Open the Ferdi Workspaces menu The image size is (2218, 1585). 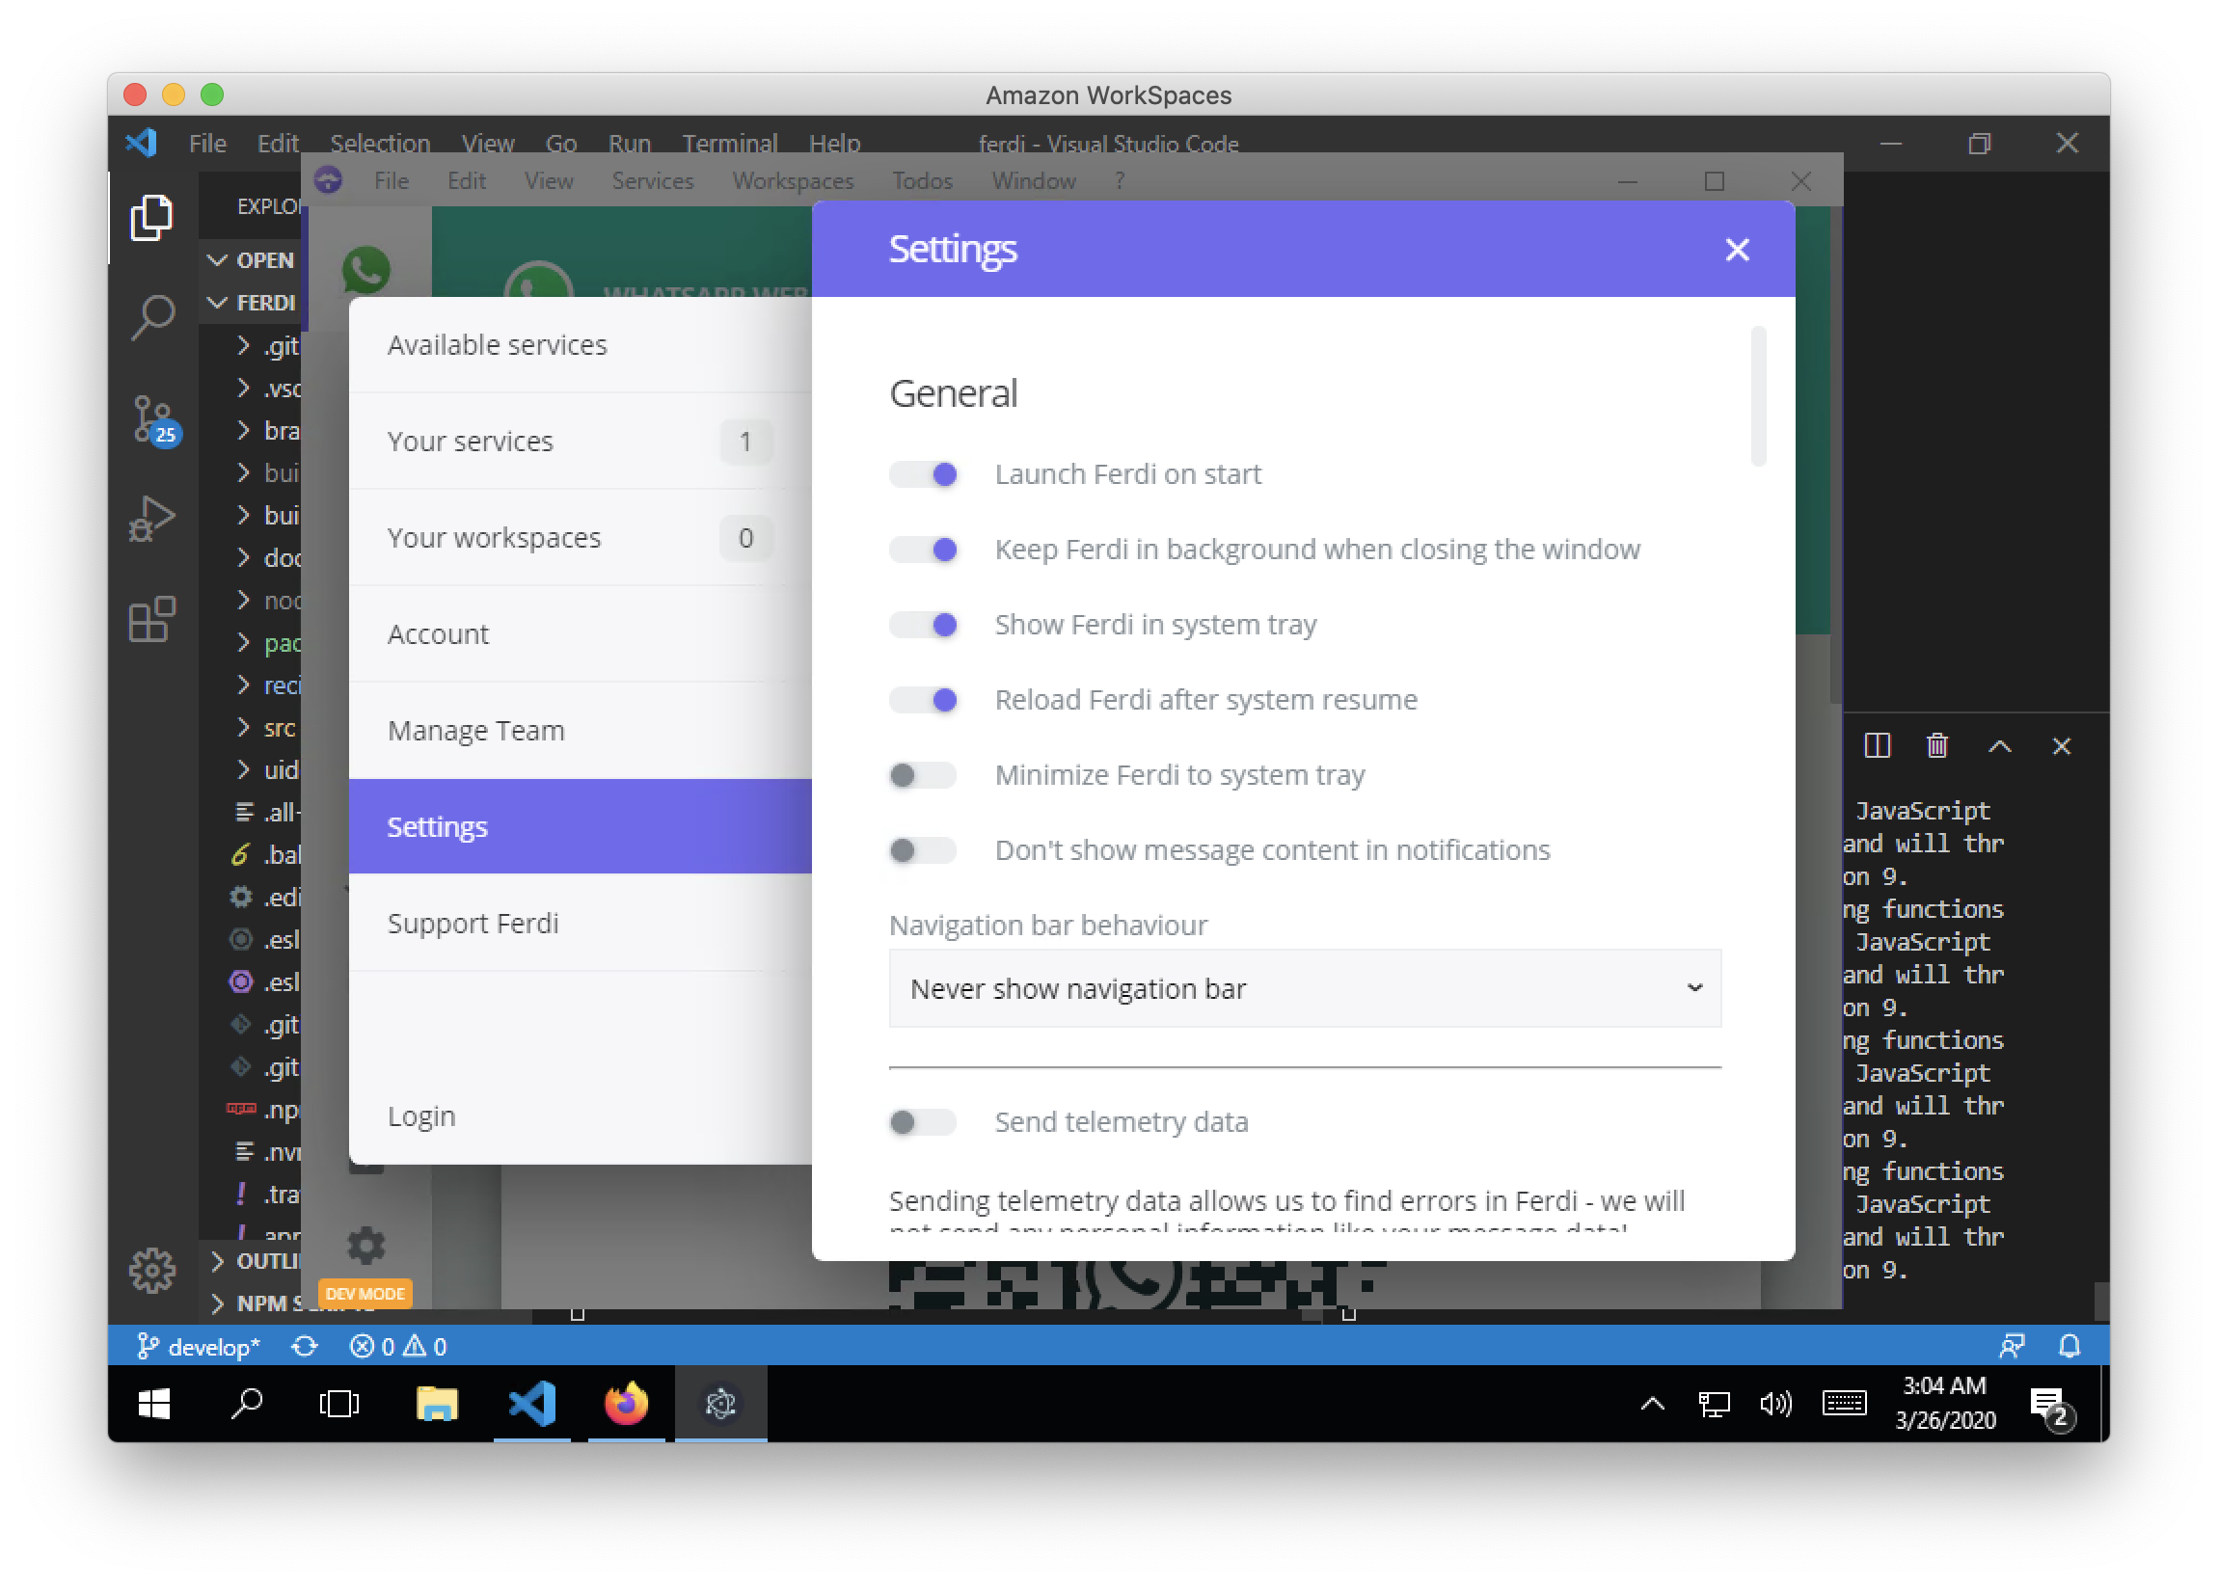point(793,180)
